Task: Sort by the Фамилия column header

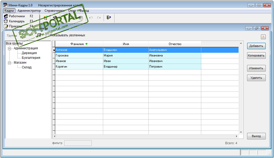Action: tap(79, 44)
